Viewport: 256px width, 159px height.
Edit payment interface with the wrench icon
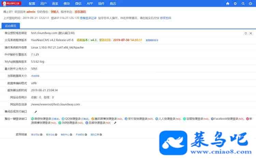(x=35, y=112)
